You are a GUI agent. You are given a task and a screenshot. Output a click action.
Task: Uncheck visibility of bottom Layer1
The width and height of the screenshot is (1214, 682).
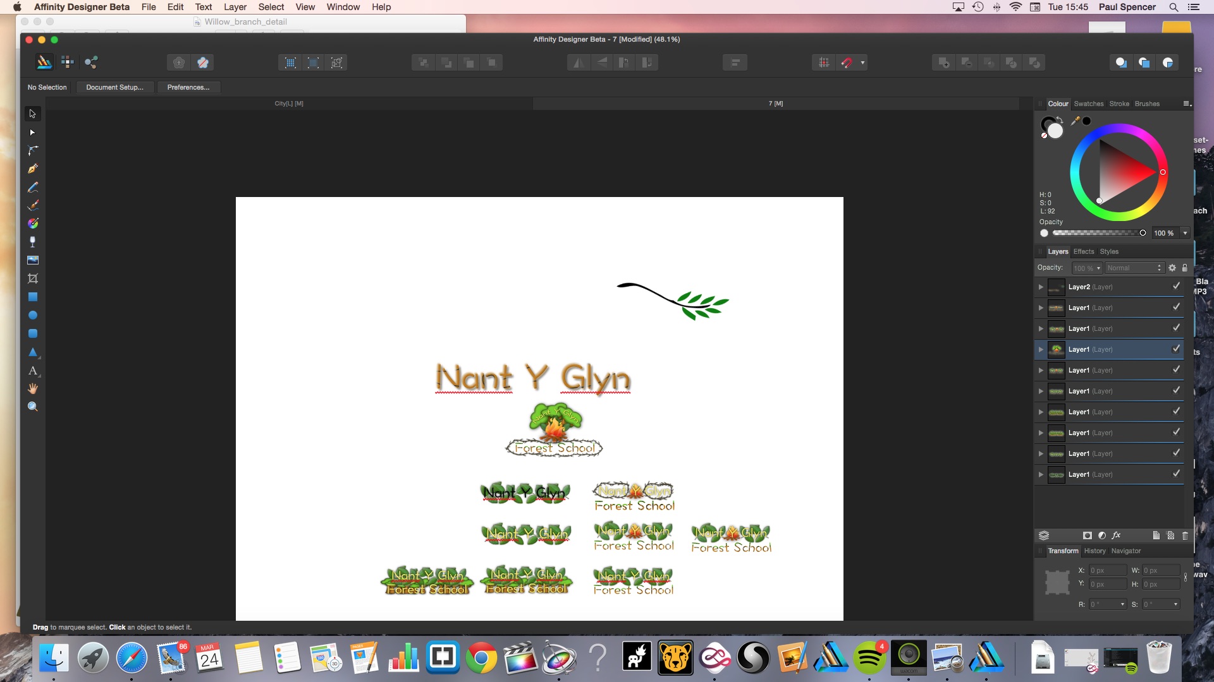point(1176,474)
